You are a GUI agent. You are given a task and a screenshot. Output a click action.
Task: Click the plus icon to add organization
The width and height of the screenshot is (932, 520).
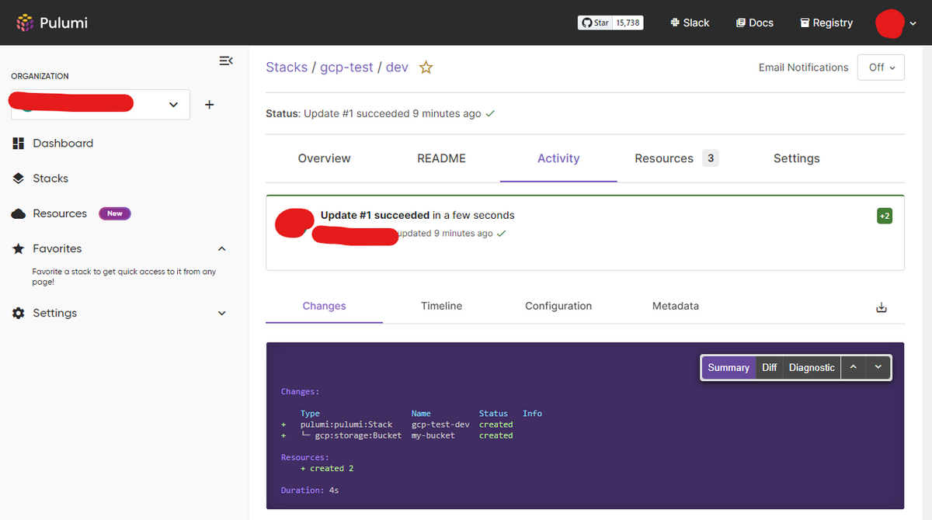[x=209, y=105]
